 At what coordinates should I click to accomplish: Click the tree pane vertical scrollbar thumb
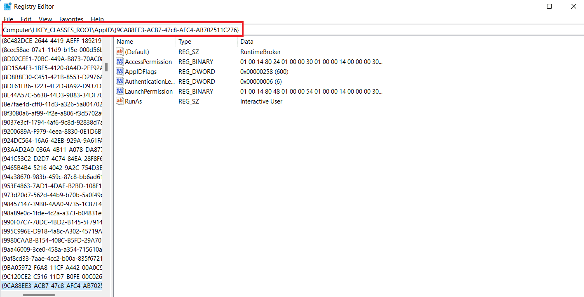106,67
